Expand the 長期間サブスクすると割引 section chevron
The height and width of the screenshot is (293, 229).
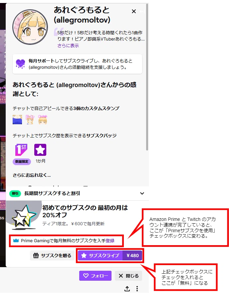coord(142,193)
